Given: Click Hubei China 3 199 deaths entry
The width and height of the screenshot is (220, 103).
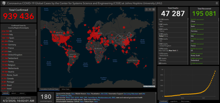Looking at the screenshot, I should click(x=173, y=35).
